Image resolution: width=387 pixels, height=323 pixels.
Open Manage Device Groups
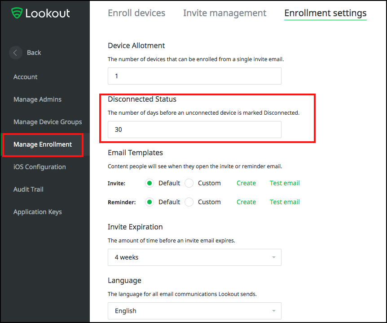point(47,122)
